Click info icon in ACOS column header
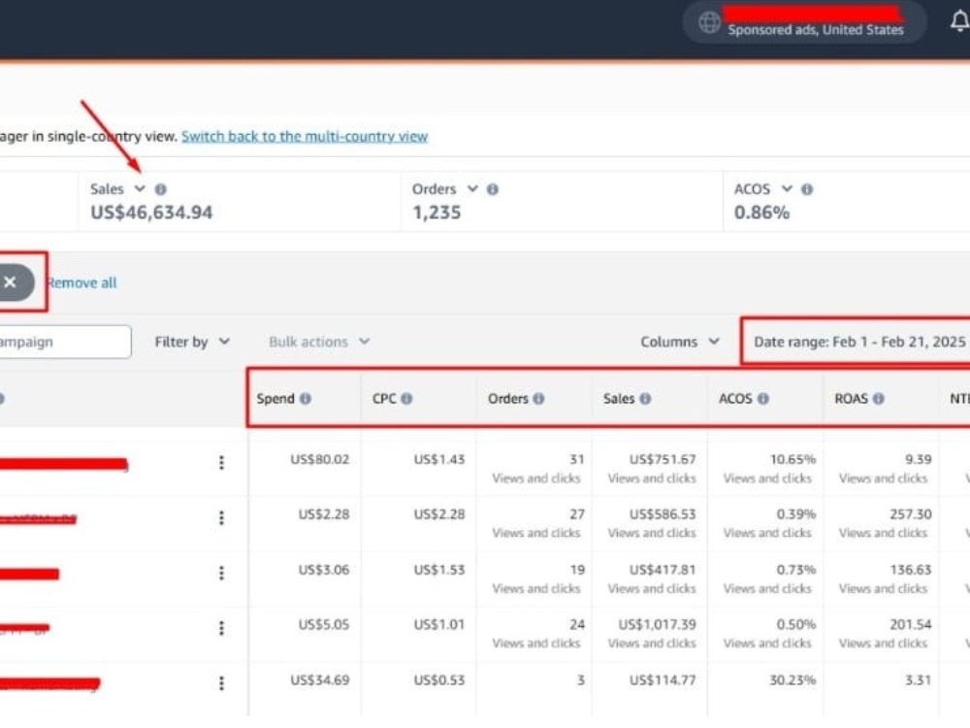Screen dimensions: 970x728 [x=763, y=399]
